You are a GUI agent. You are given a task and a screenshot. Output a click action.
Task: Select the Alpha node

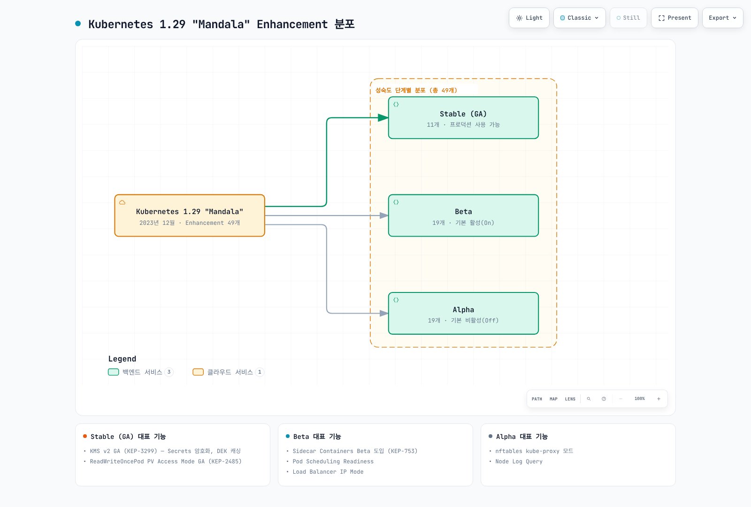pyautogui.click(x=463, y=313)
